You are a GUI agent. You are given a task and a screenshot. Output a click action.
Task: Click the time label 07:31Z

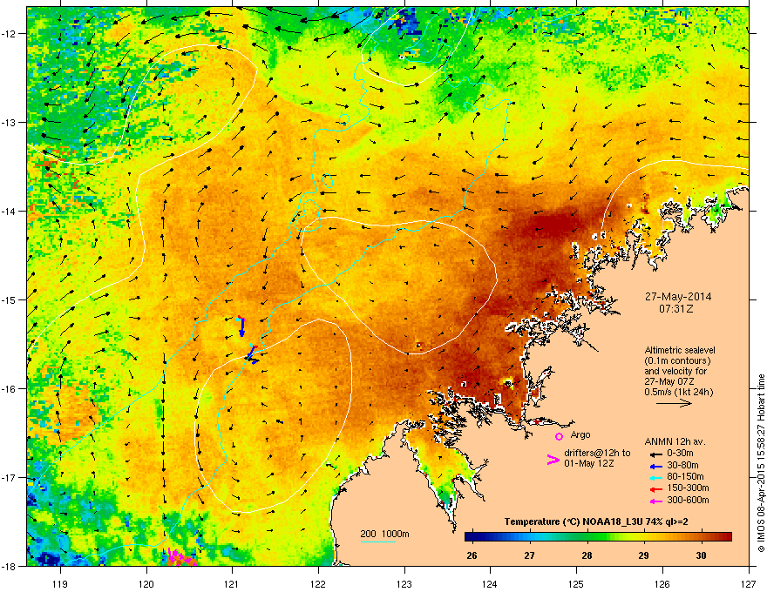pyautogui.click(x=676, y=309)
